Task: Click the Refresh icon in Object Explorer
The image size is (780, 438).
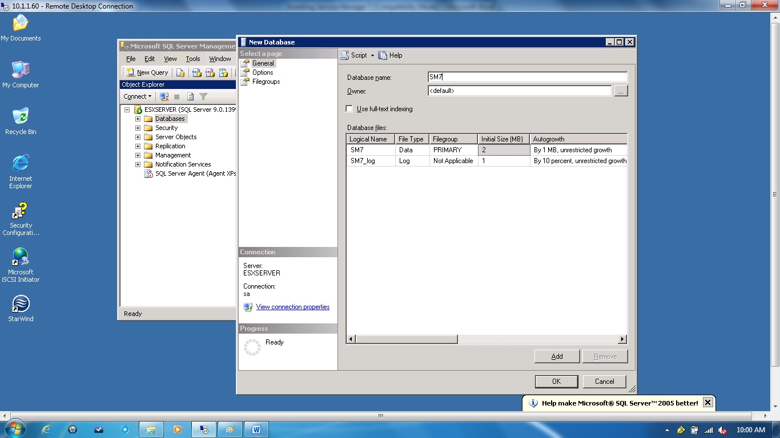Action: (190, 96)
